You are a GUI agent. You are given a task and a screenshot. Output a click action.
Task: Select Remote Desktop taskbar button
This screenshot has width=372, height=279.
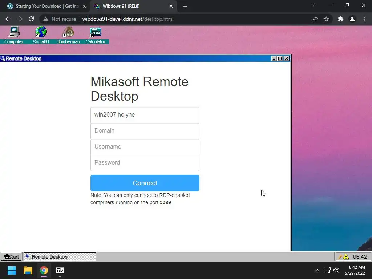coord(60,257)
